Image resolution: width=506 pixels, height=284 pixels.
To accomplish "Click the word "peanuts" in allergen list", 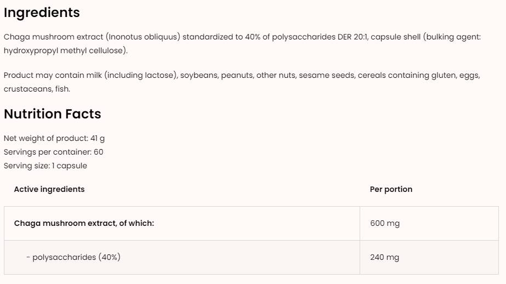I will [236, 75].
